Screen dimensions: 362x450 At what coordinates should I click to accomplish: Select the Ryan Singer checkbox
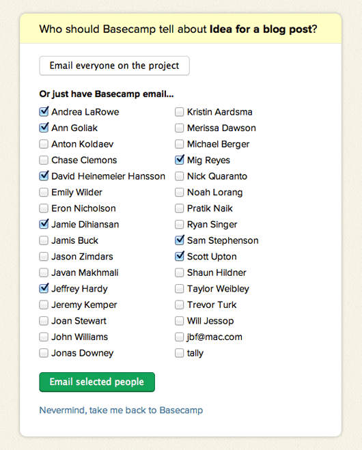(180, 225)
